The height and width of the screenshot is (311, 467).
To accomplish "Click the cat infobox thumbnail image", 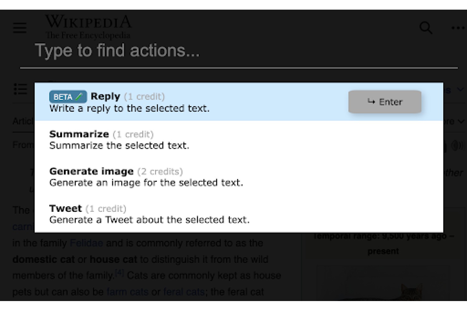I will click(383, 283).
